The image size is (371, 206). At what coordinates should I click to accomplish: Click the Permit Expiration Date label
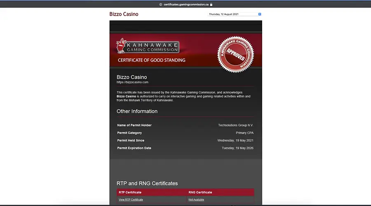134,148
